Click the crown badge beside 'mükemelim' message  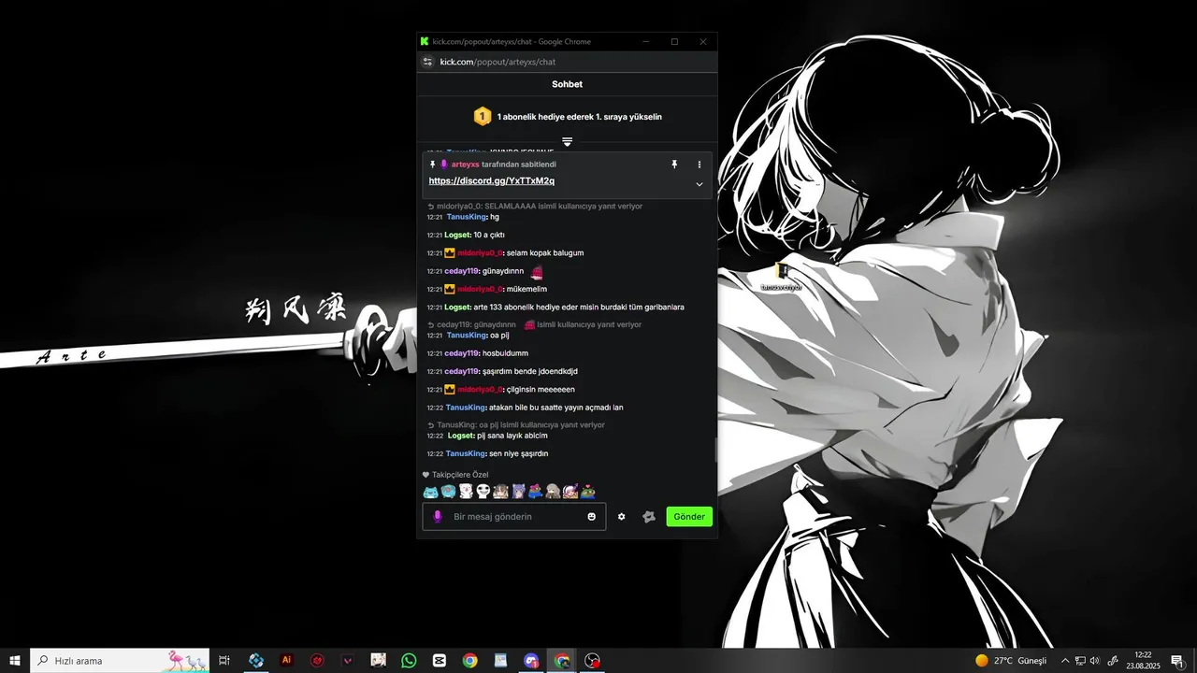[x=450, y=289]
